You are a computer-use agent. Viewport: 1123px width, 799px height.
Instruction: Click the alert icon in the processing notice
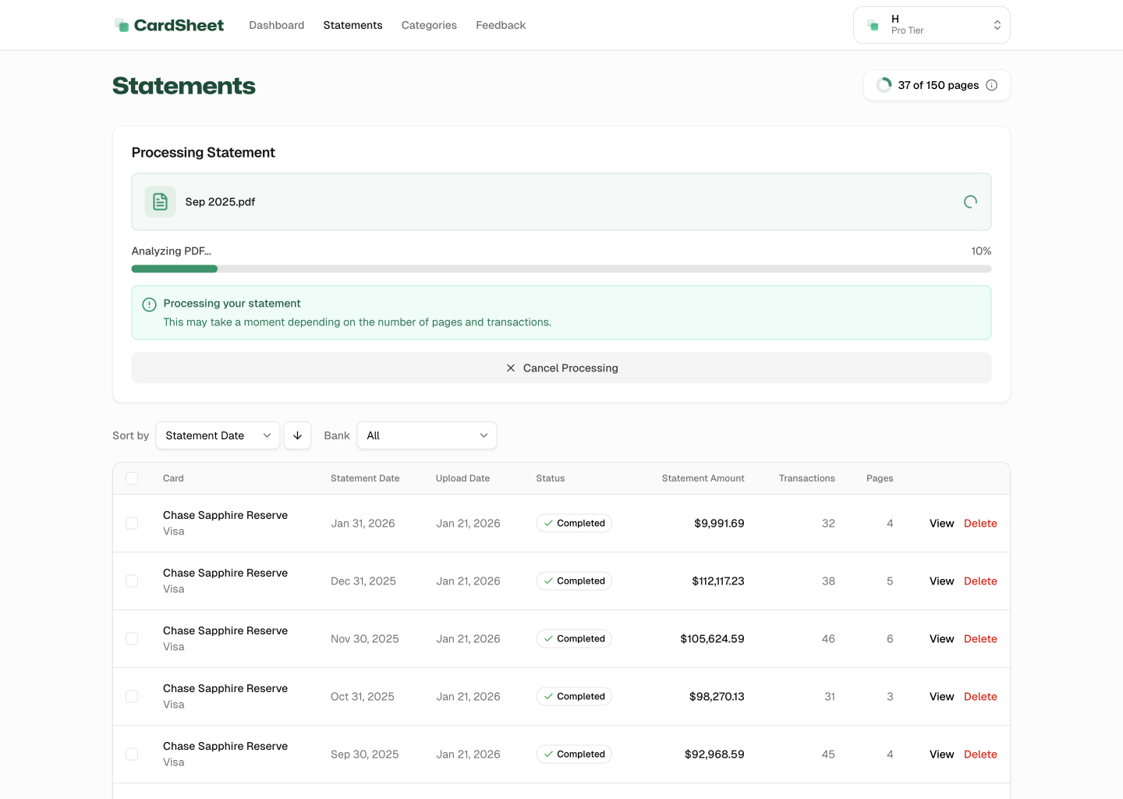click(149, 304)
